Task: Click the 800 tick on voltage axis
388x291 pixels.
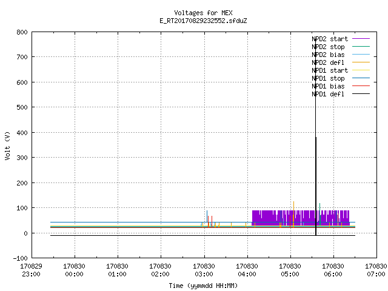Action: [22, 32]
